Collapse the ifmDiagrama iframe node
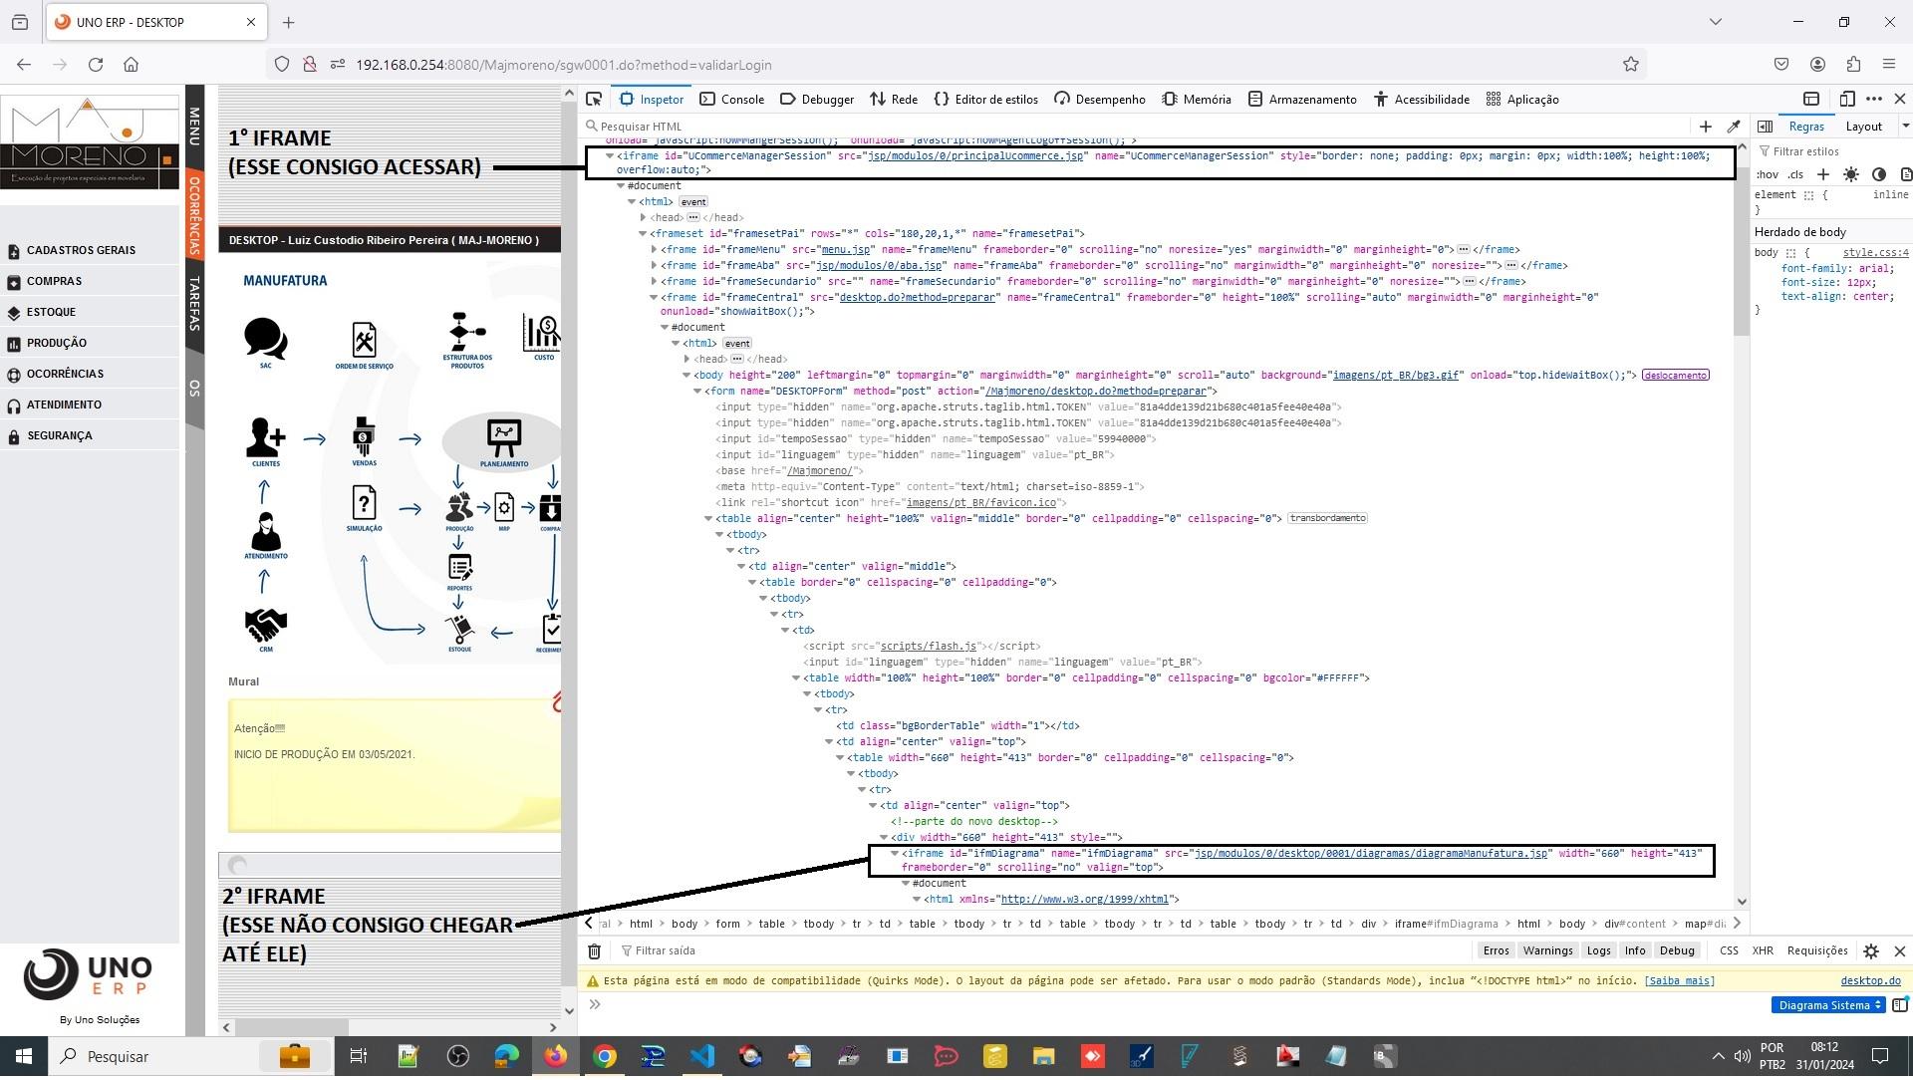1913x1080 pixels. [894, 854]
